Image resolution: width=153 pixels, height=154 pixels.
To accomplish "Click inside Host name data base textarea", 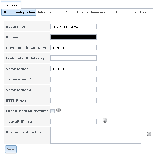I will (x=96, y=135).
